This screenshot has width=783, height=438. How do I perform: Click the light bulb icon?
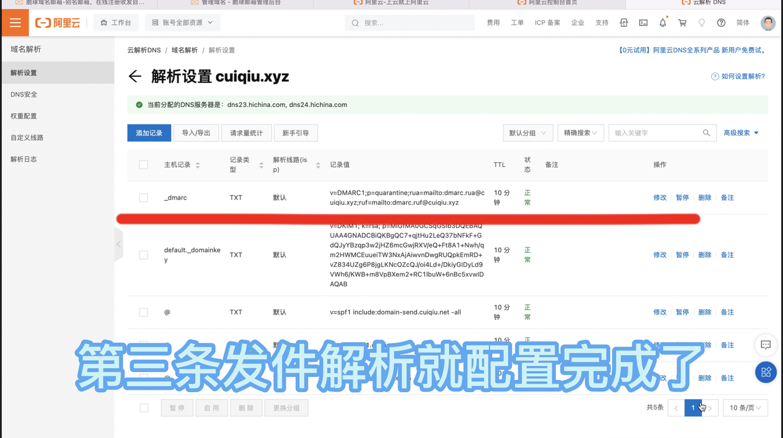point(702,23)
